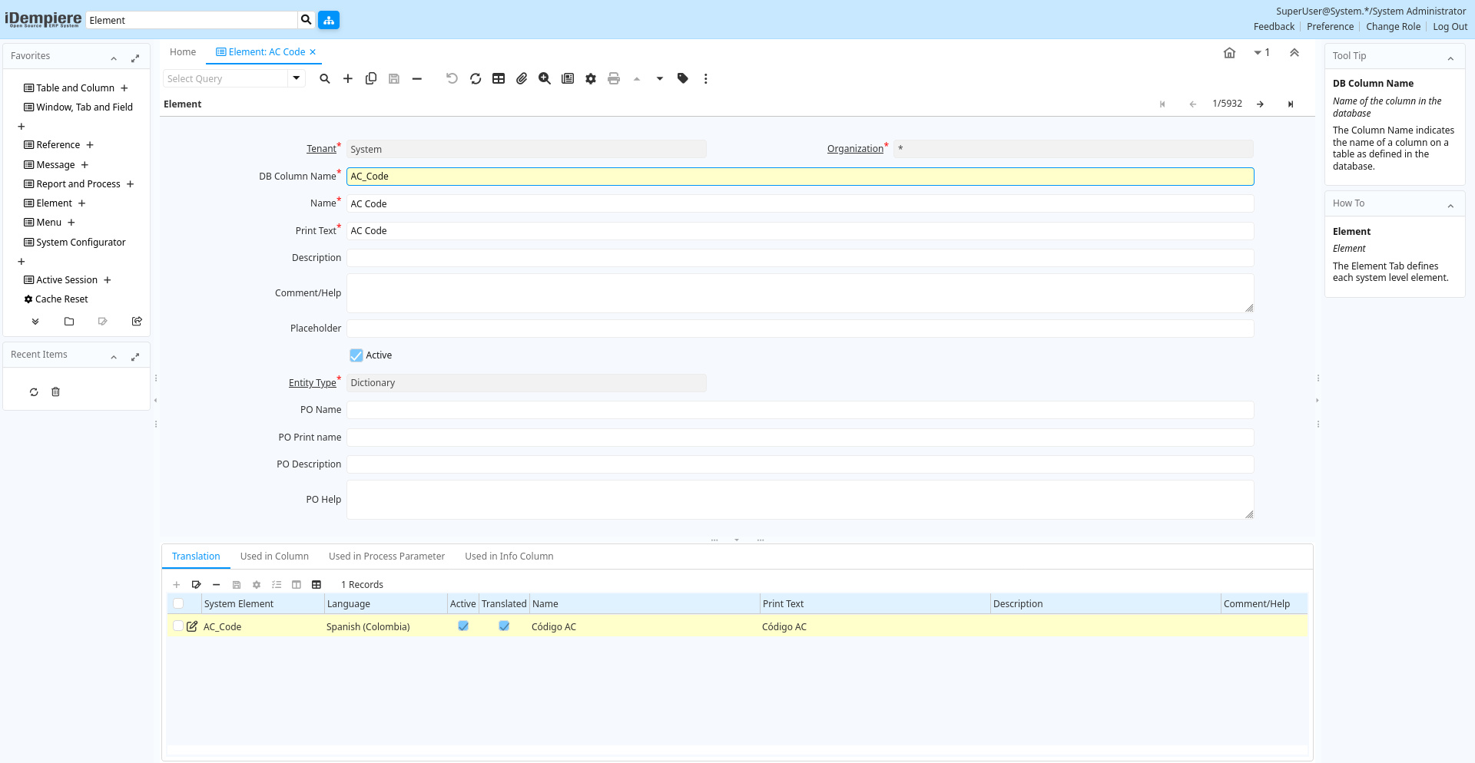Select the AC_Code translation row checkbox

(x=178, y=626)
